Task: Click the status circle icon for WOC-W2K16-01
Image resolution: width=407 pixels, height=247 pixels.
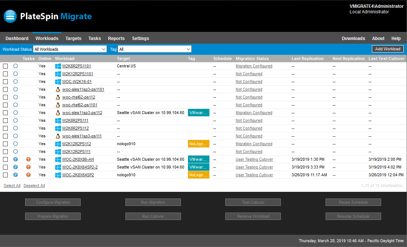Action: click(16, 82)
